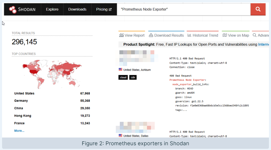The width and height of the screenshot is (271, 150).
Task: Click red 'Prometheus Node Exporter' banner text
Action: [x=187, y=80]
